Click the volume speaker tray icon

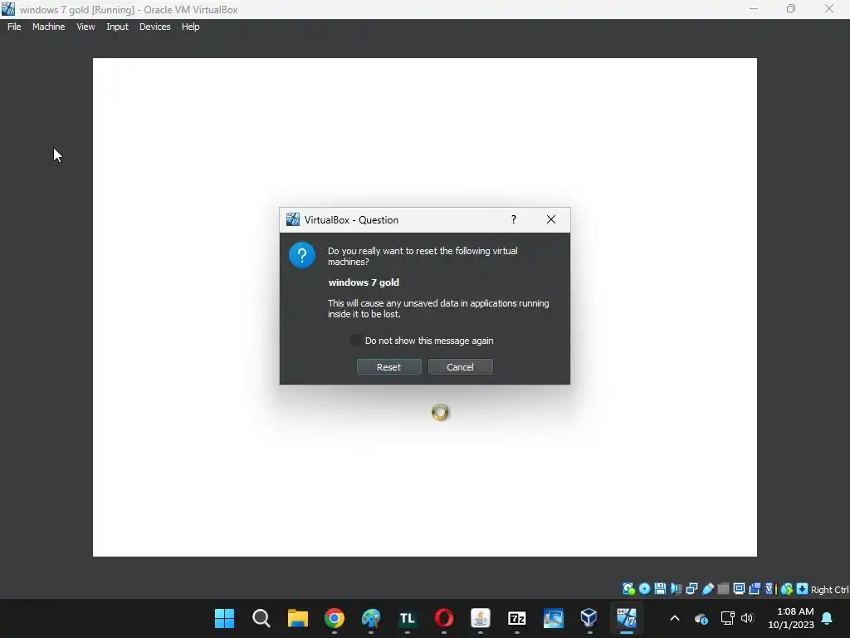pos(747,618)
